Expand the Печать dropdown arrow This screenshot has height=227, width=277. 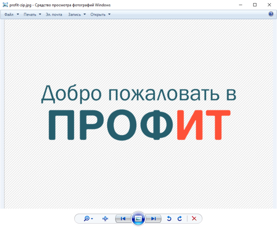coord(40,14)
